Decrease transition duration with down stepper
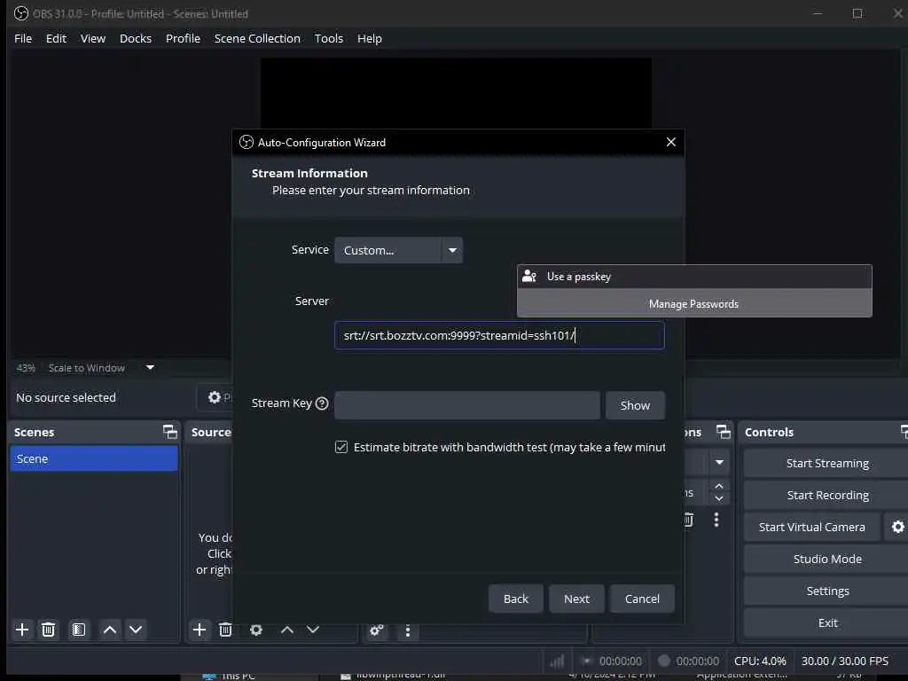 (x=719, y=498)
